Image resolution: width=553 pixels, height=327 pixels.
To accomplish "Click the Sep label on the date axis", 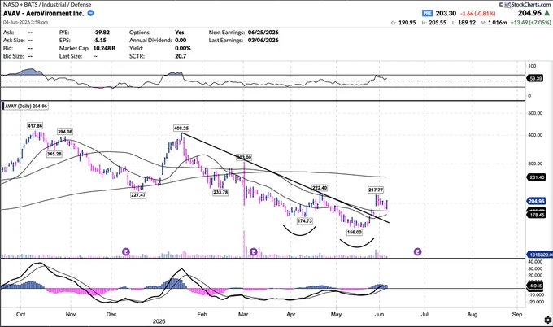I will tap(517, 314).
